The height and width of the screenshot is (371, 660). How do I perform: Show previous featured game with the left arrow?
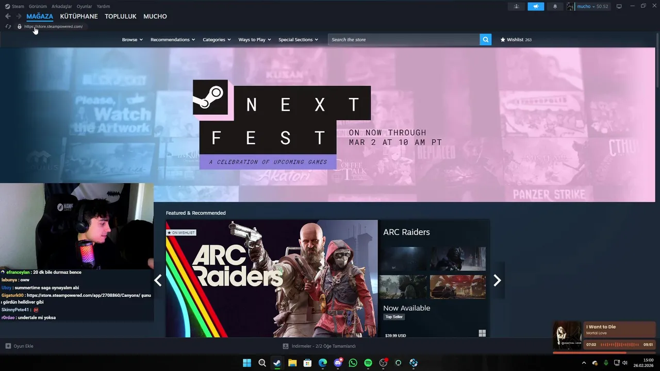coord(158,280)
